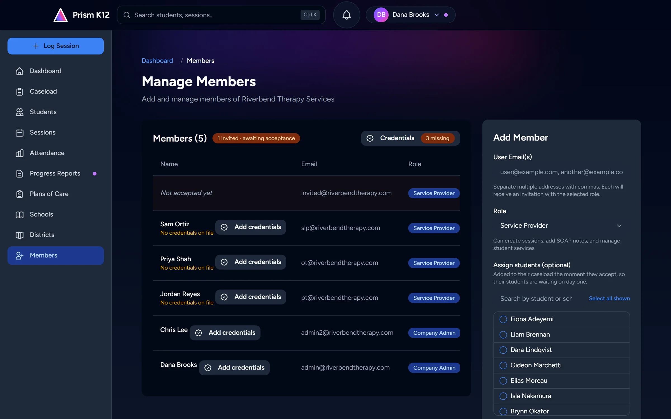Click the Districts map icon
The width and height of the screenshot is (671, 419).
pos(20,235)
